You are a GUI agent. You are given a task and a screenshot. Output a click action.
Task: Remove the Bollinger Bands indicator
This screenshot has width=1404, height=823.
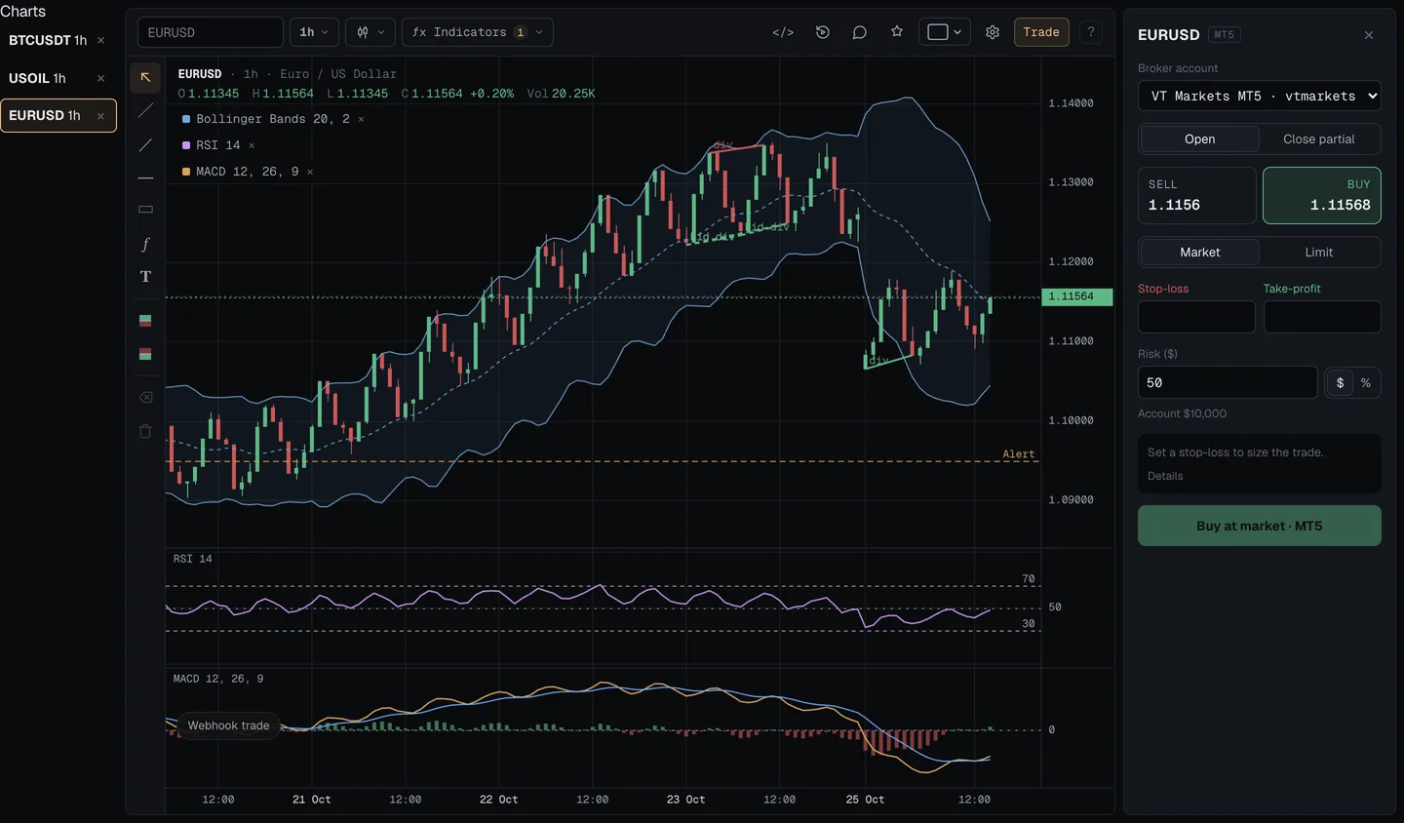pyautogui.click(x=361, y=119)
